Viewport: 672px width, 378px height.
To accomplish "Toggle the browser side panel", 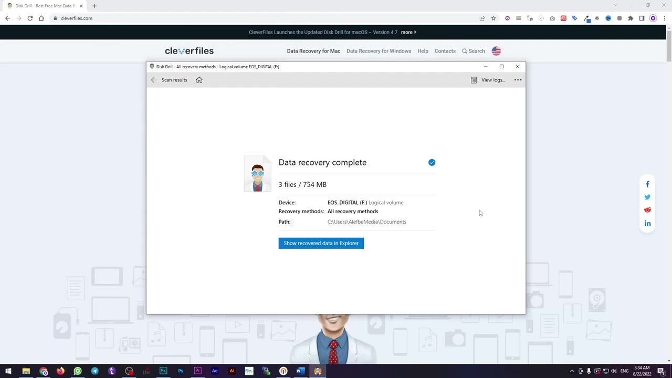I will tap(642, 18).
